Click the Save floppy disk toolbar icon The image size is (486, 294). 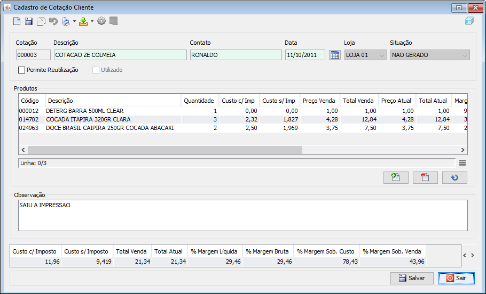29,21
